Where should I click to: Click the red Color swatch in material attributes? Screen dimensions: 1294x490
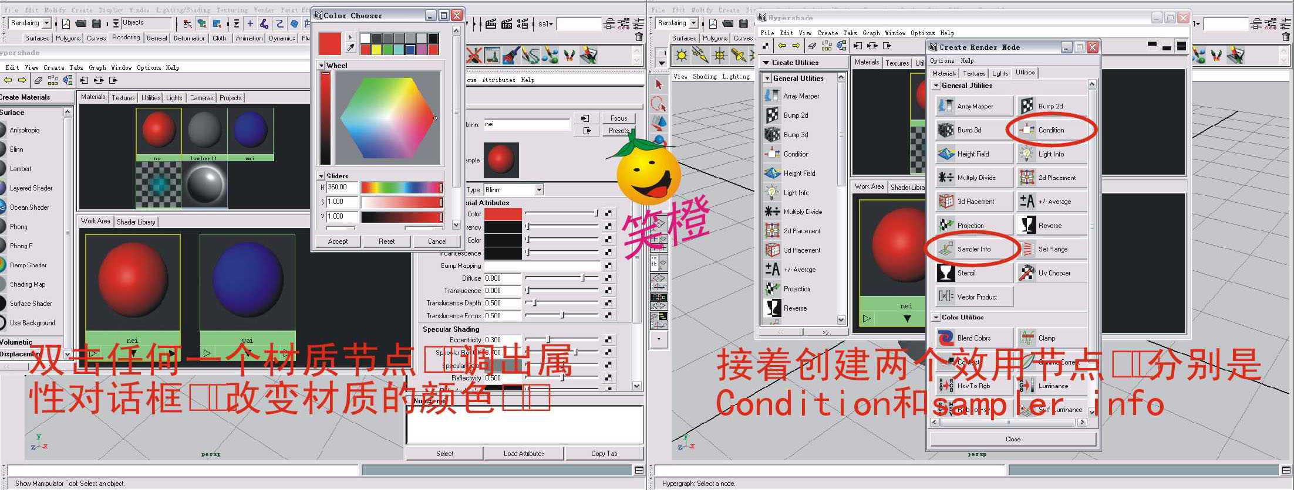(x=503, y=213)
